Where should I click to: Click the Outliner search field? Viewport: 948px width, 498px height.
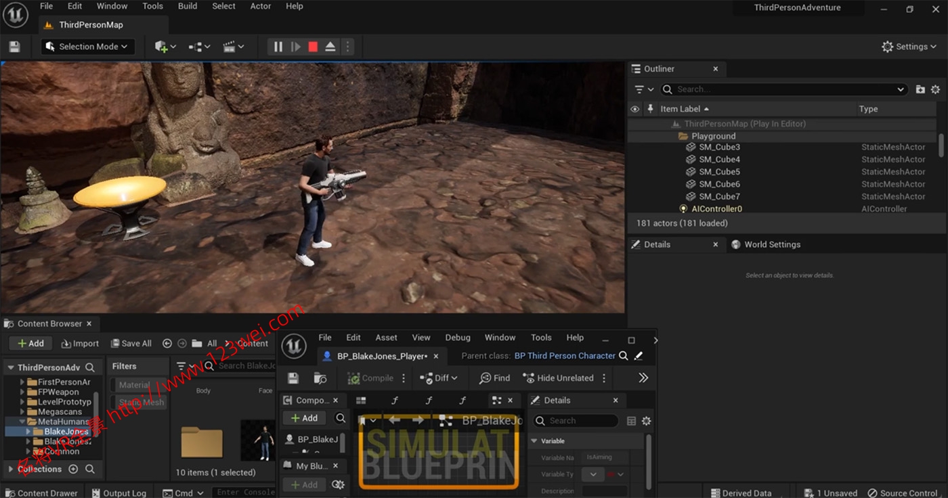(x=779, y=89)
